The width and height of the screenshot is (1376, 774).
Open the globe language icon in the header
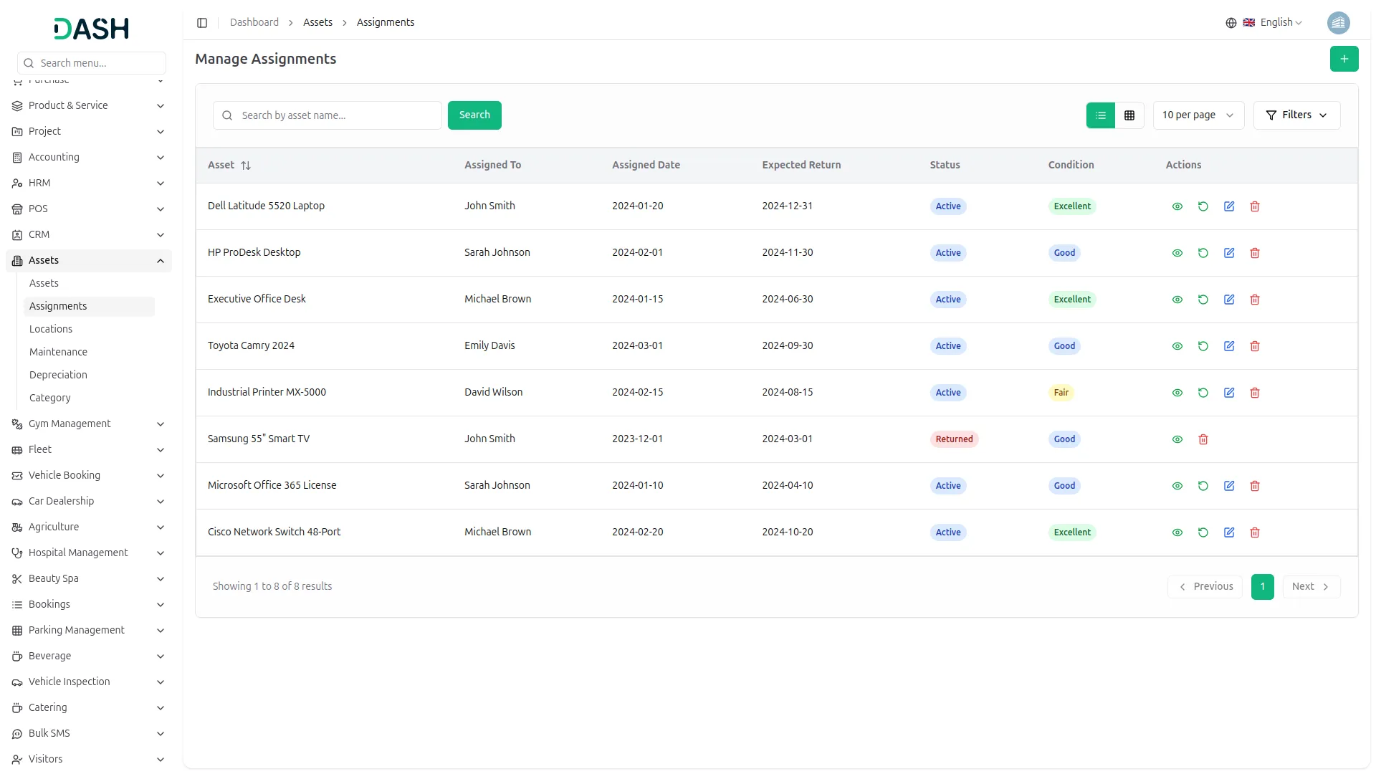point(1231,22)
